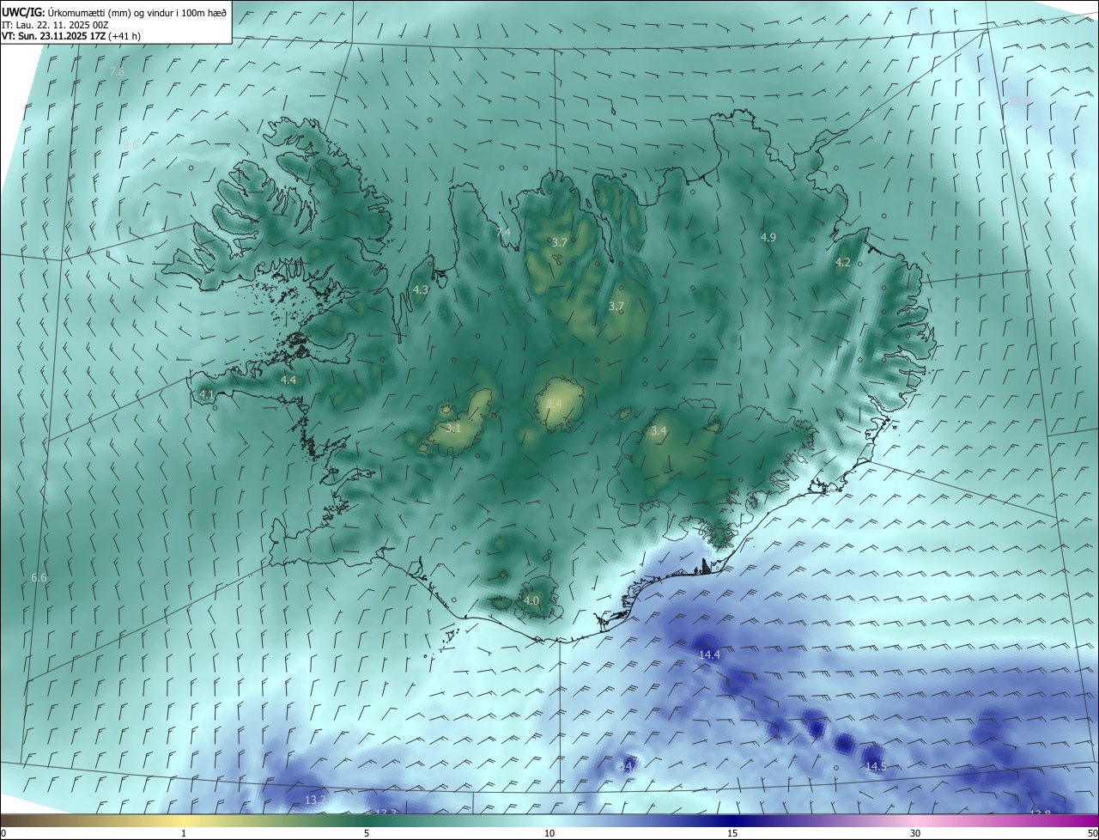Click the yellow section of the colour scale
Viewport: 1099px width, 840px height.
pyautogui.click(x=184, y=820)
